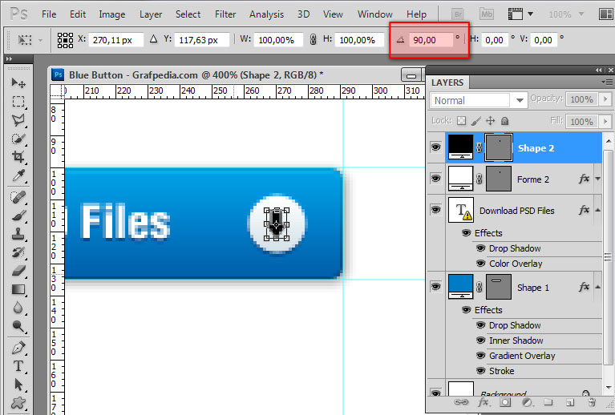The image size is (615, 415).
Task: Hide the Shape 1 layer
Action: pyautogui.click(x=435, y=287)
